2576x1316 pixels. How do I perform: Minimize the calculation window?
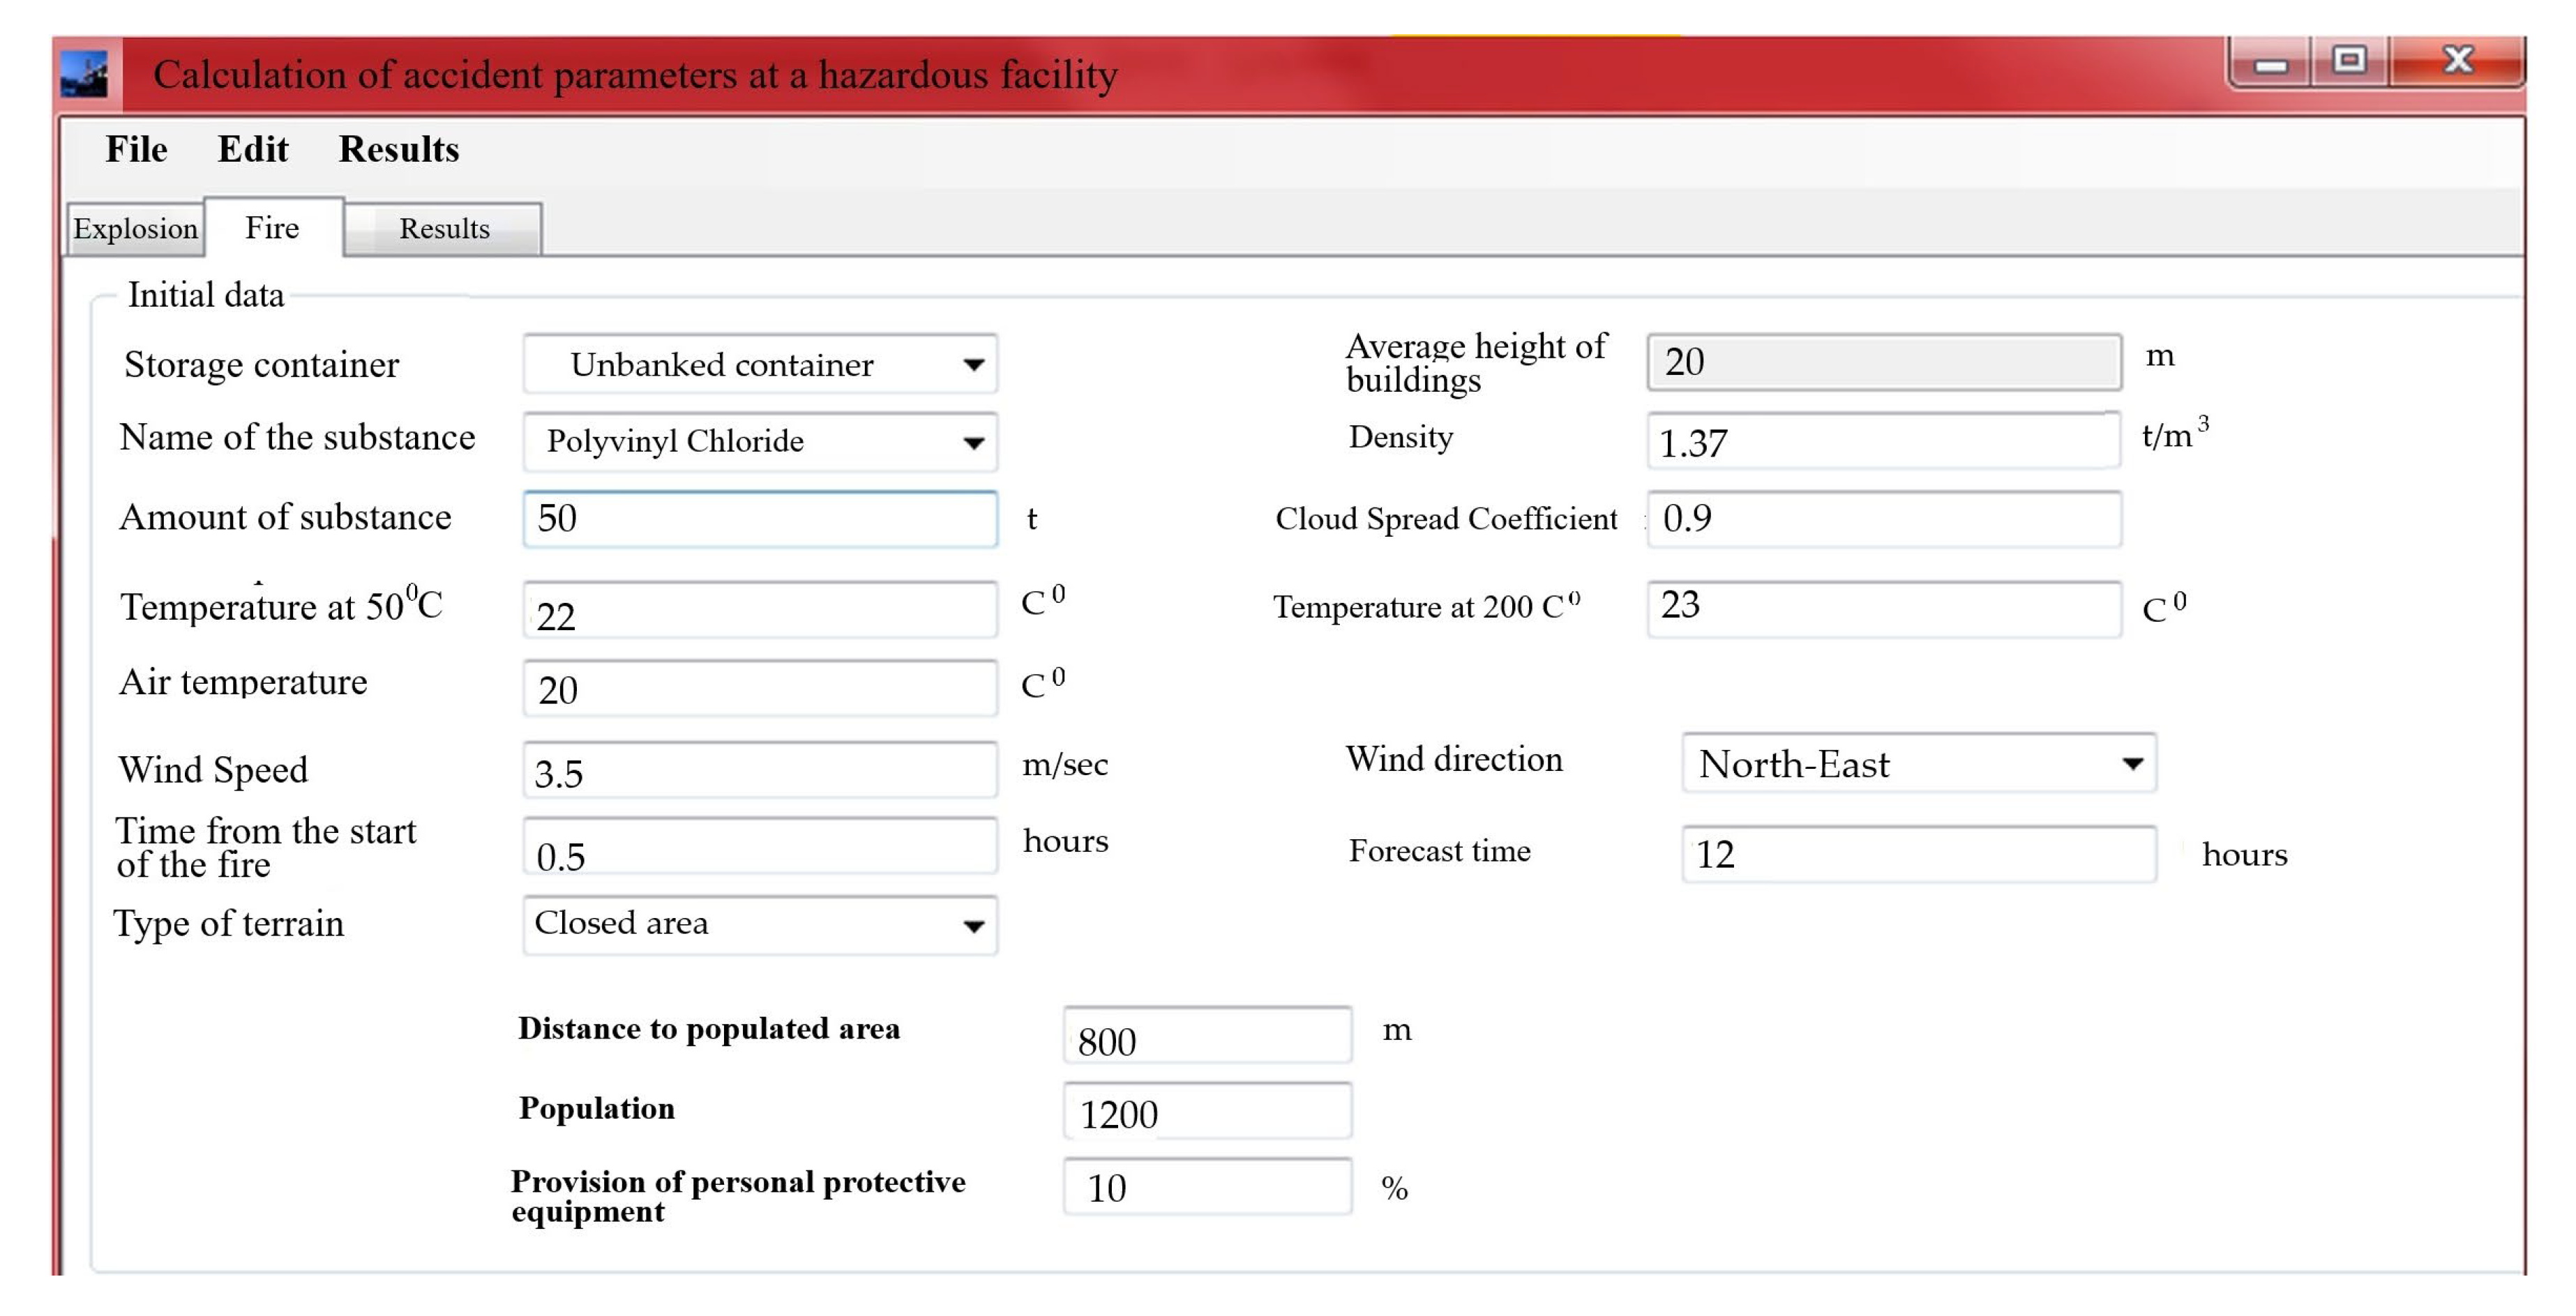(2270, 64)
